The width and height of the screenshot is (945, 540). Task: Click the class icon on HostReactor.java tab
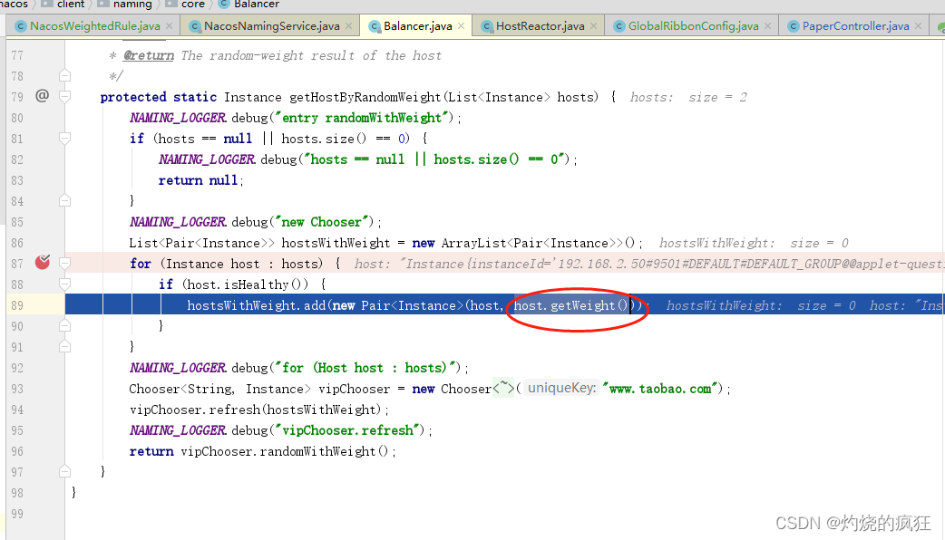tap(487, 26)
